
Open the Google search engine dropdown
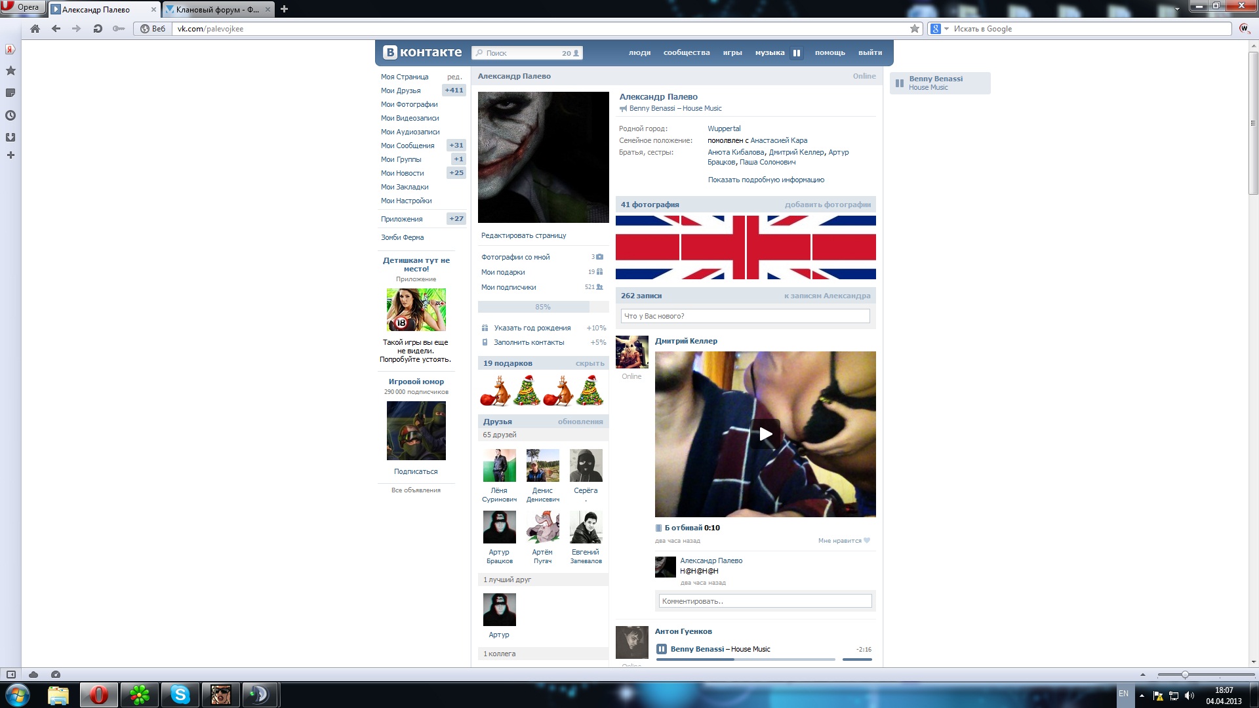coord(946,29)
